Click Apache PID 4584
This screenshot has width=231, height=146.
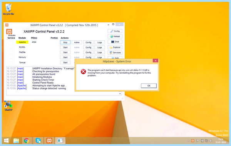(x=34, y=42)
